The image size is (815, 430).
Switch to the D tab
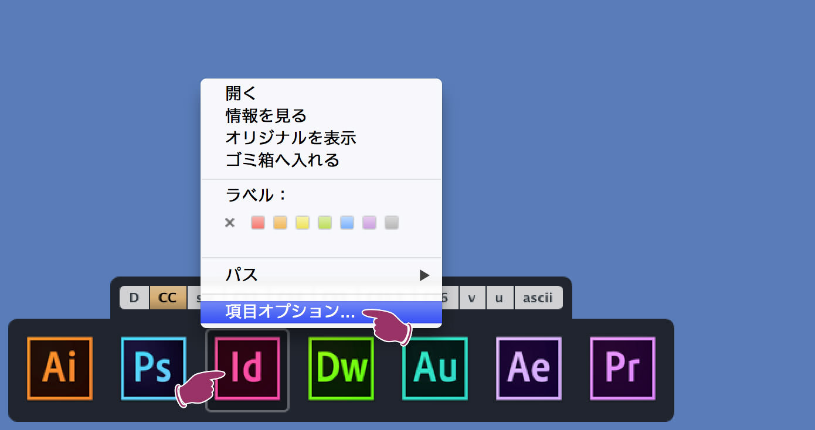coord(135,298)
